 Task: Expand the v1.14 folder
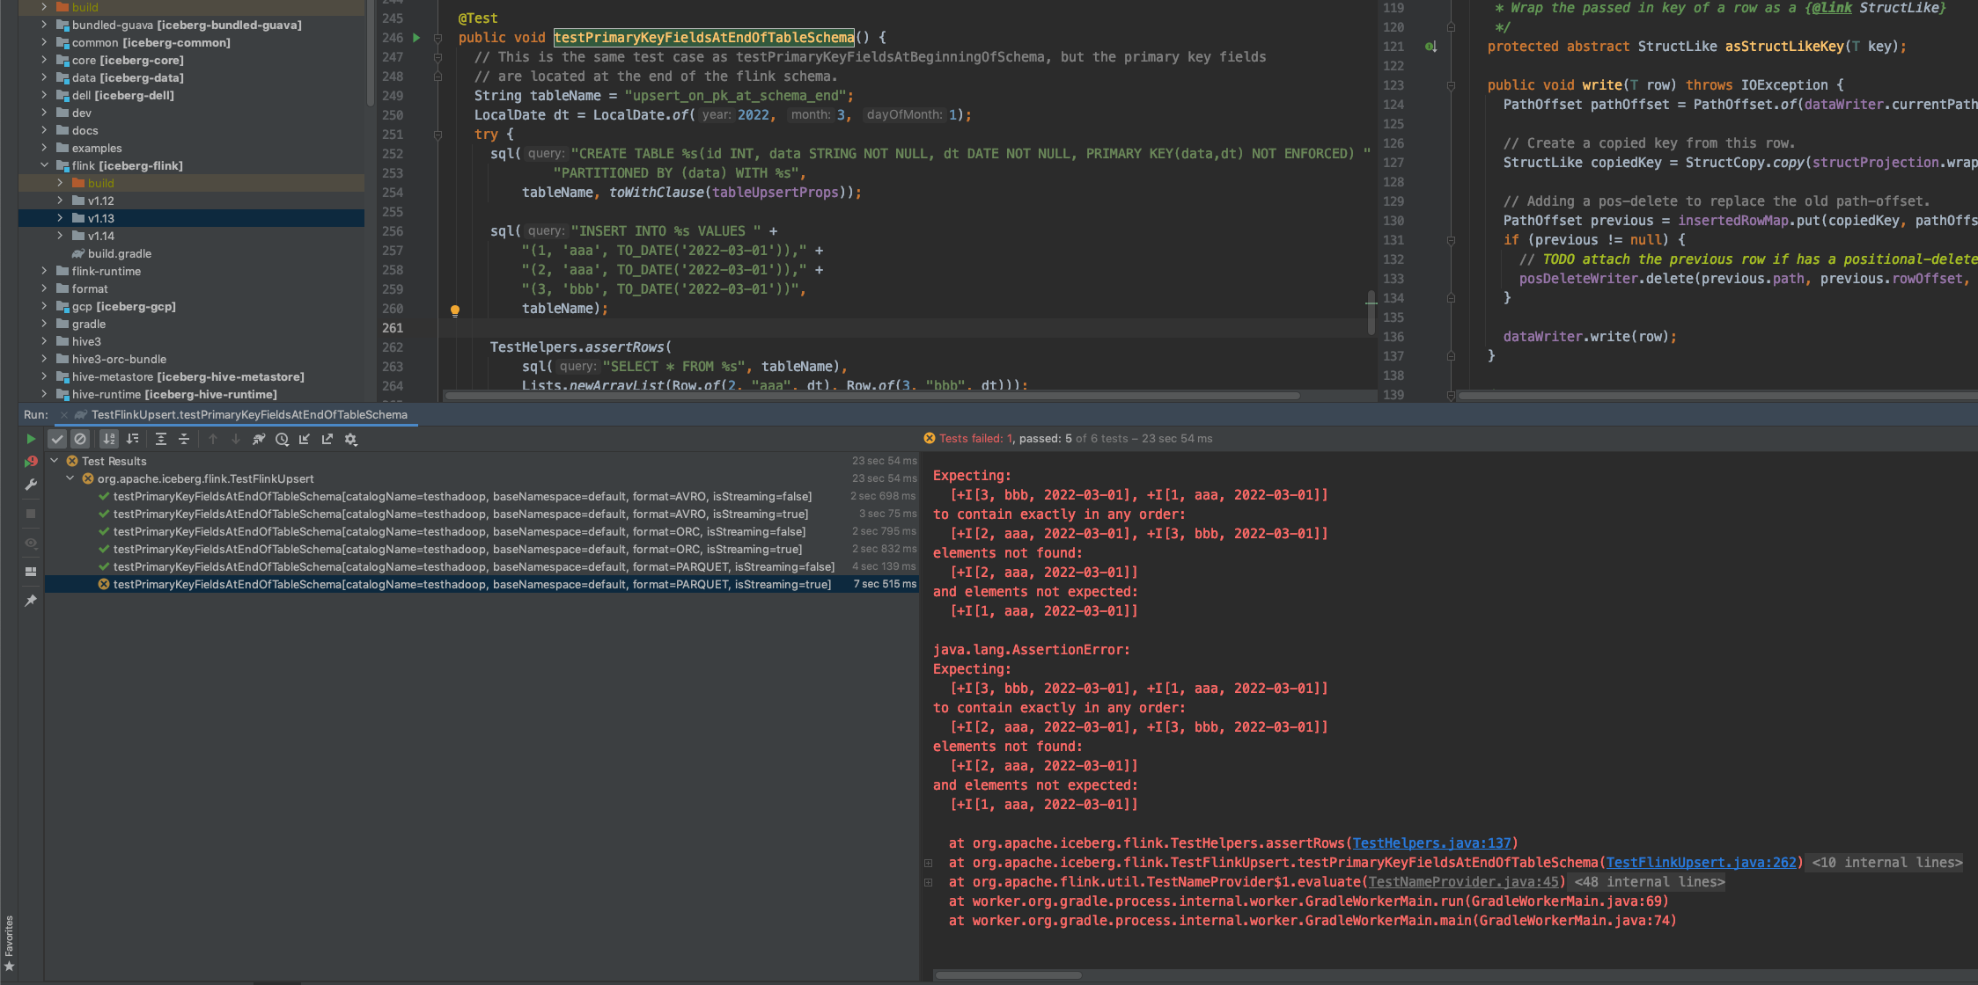click(x=60, y=236)
